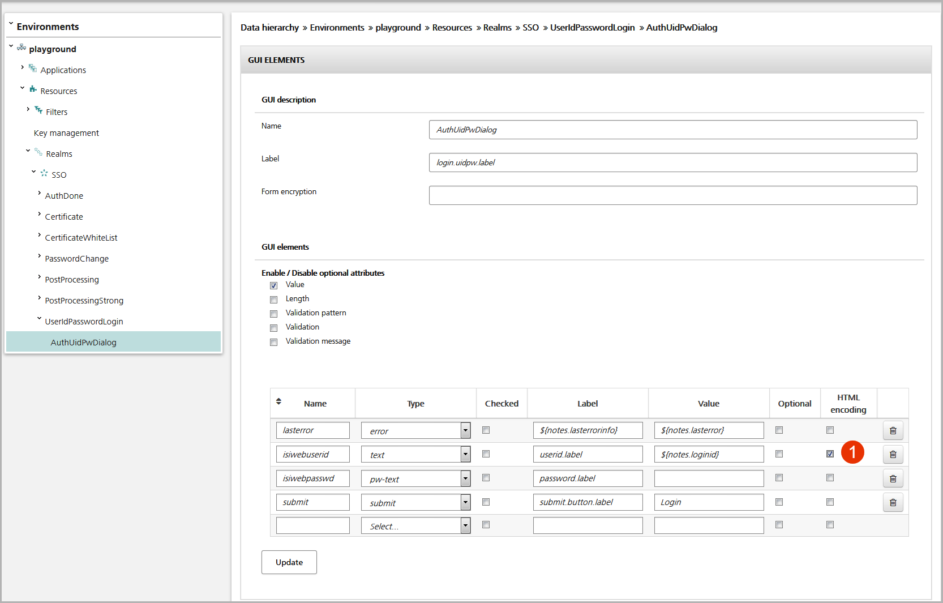Click the Applications icon in the tree
This screenshot has height=603, width=943.
coord(33,69)
